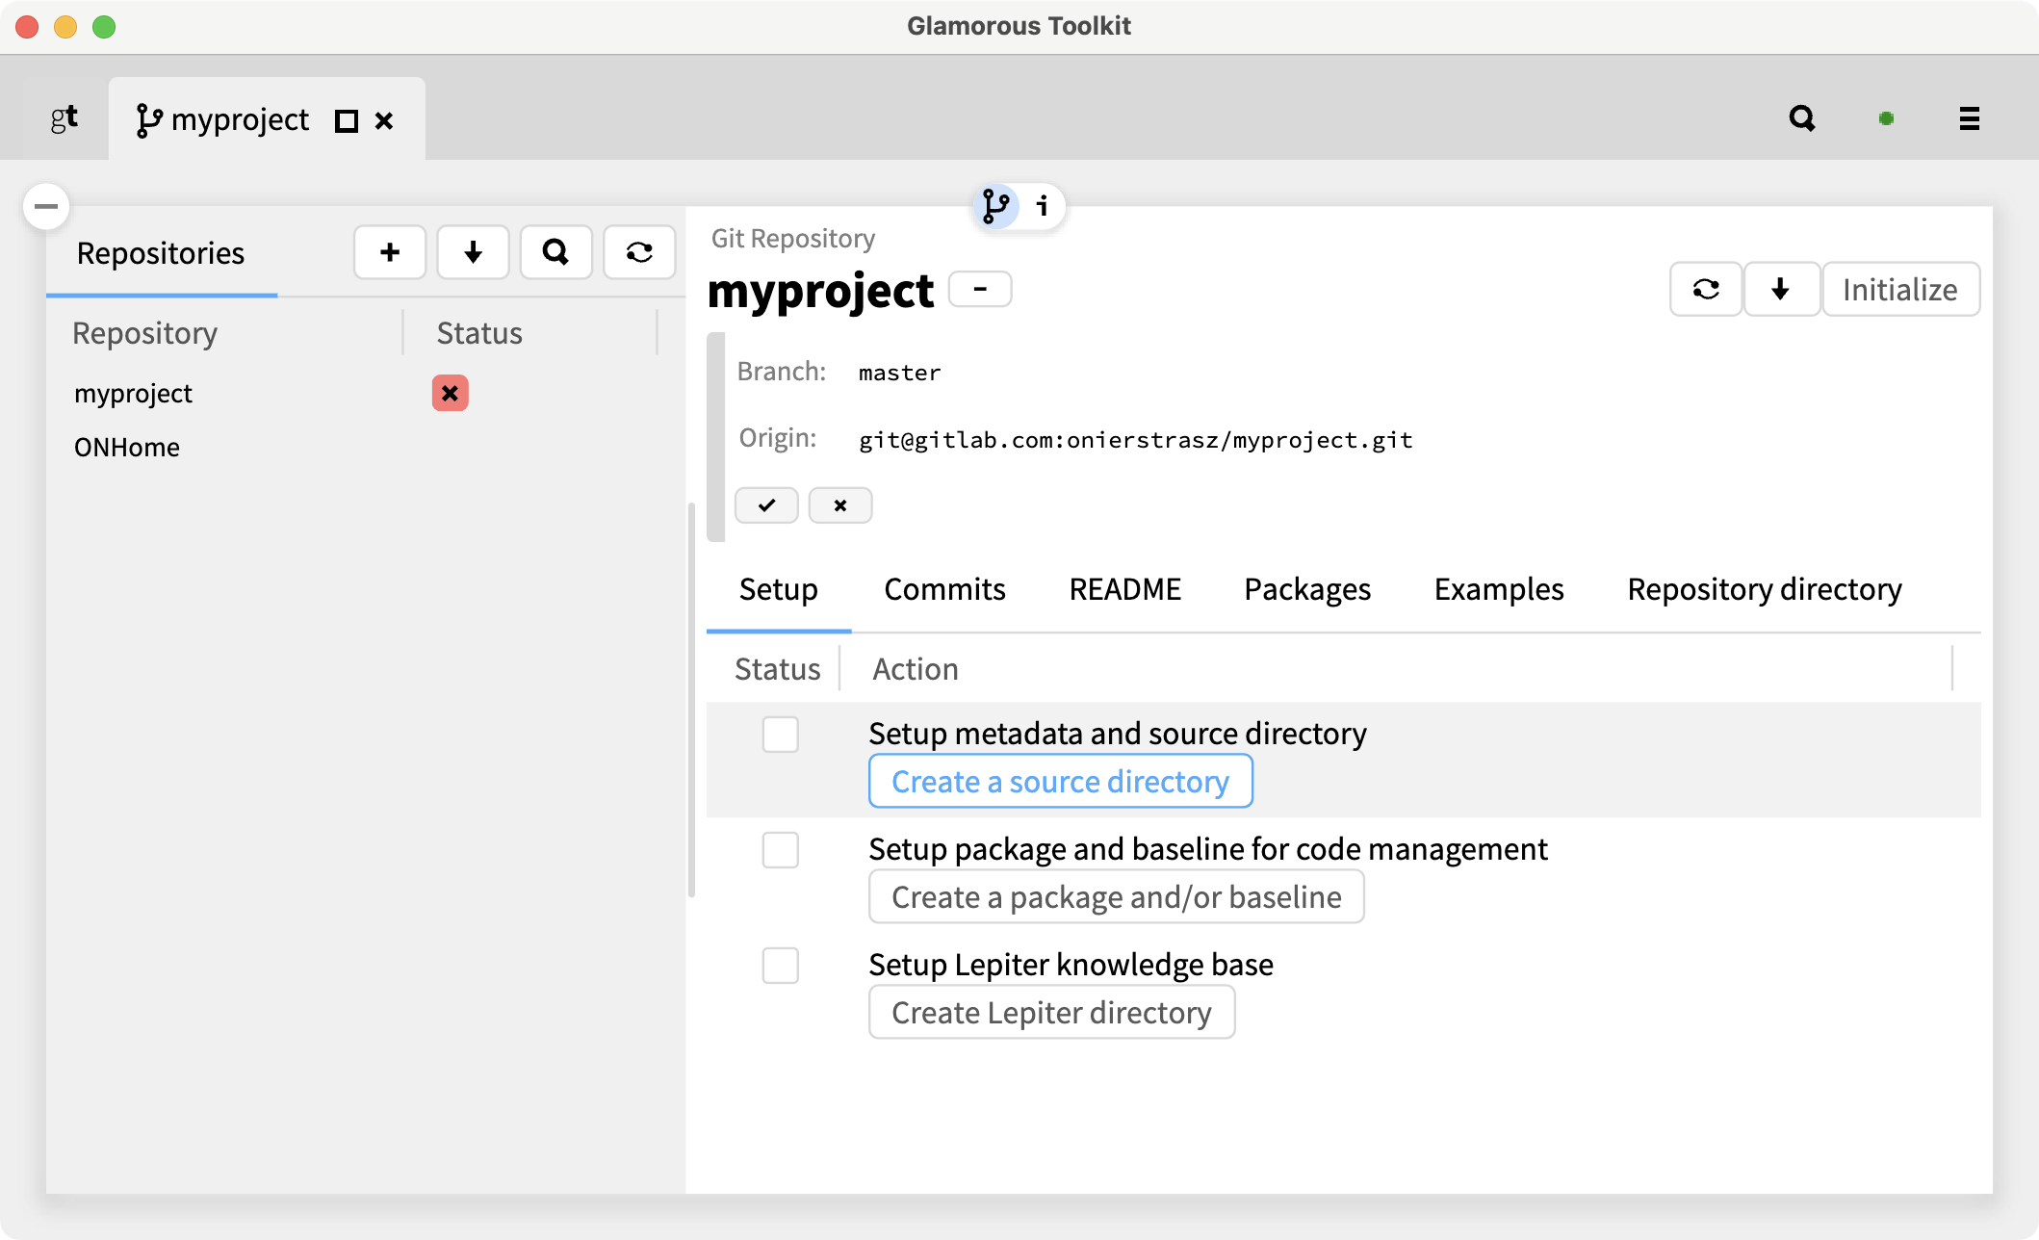Screen dimensions: 2039x1240
Task: Open the Commits tab
Action: [945, 589]
